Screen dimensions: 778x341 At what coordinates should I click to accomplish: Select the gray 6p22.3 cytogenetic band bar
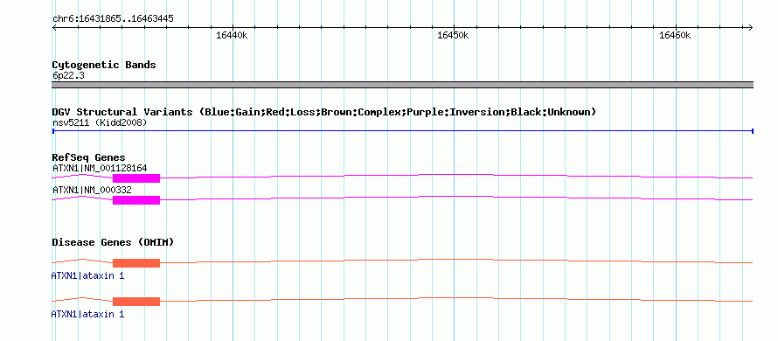(x=402, y=85)
